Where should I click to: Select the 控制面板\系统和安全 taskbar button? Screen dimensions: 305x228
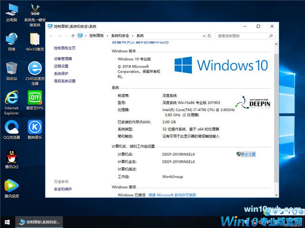39,222
